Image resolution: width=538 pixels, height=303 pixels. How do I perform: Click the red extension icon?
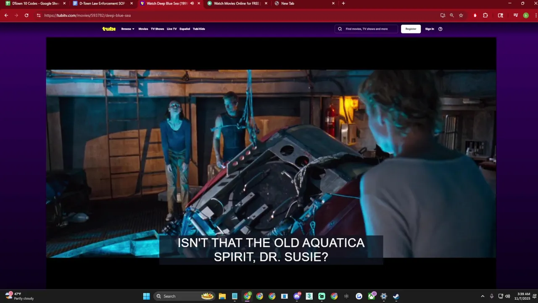475,15
